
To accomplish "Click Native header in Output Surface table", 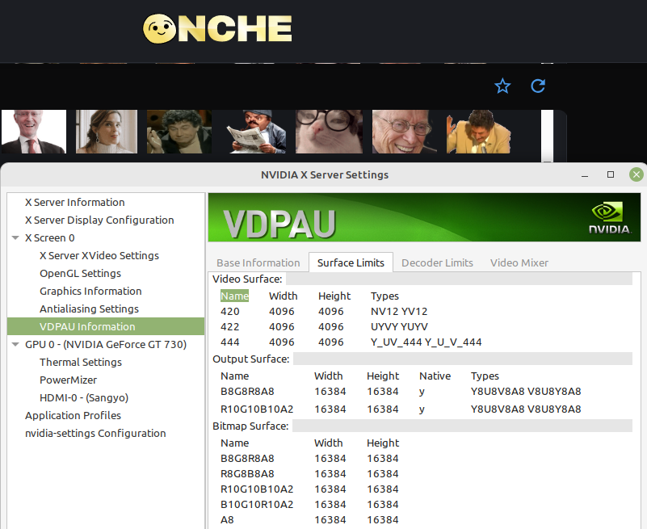I will pyautogui.click(x=435, y=376).
